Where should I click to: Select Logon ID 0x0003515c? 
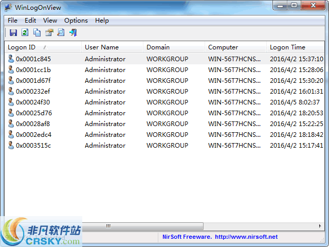coord(33,146)
